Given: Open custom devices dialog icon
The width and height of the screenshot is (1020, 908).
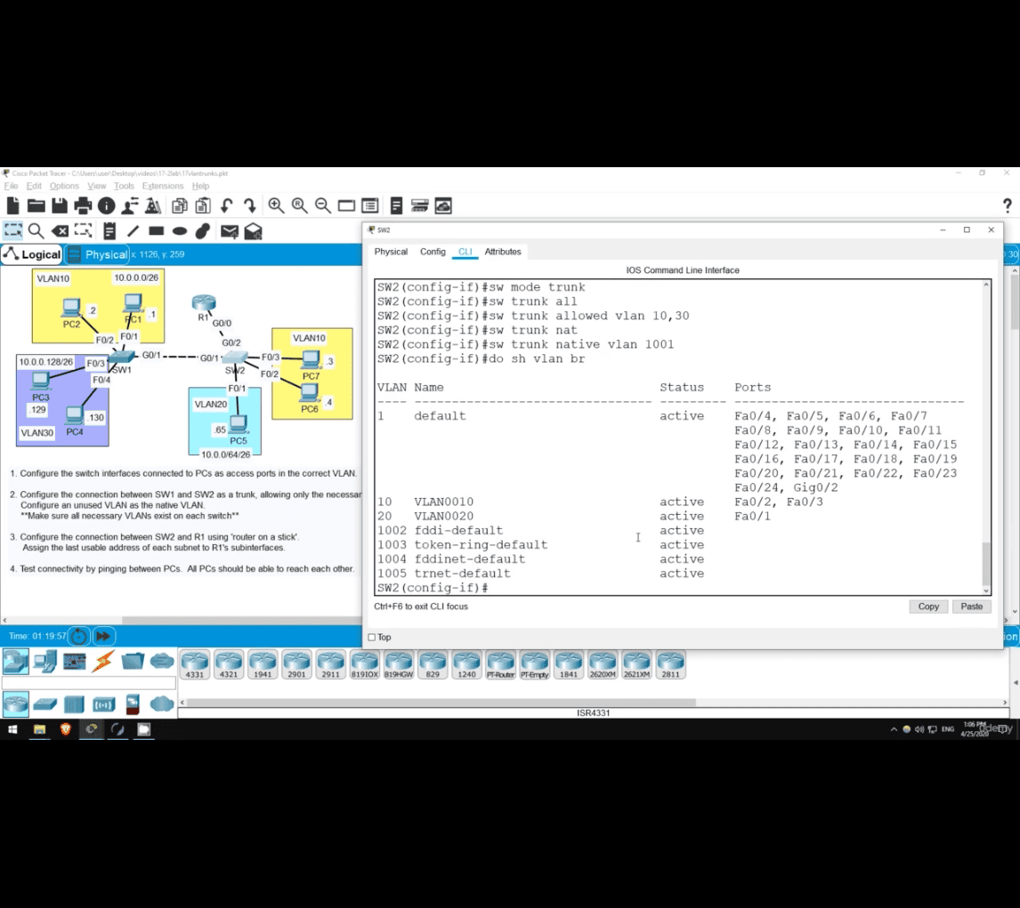Looking at the screenshot, I should [370, 206].
